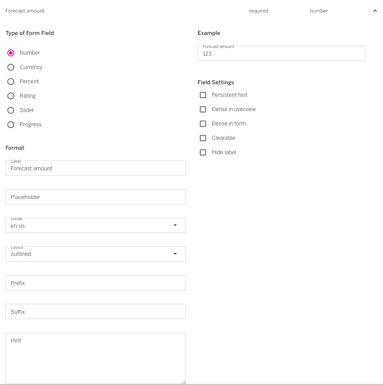Enable the Persistent hint checkbox

coord(203,95)
